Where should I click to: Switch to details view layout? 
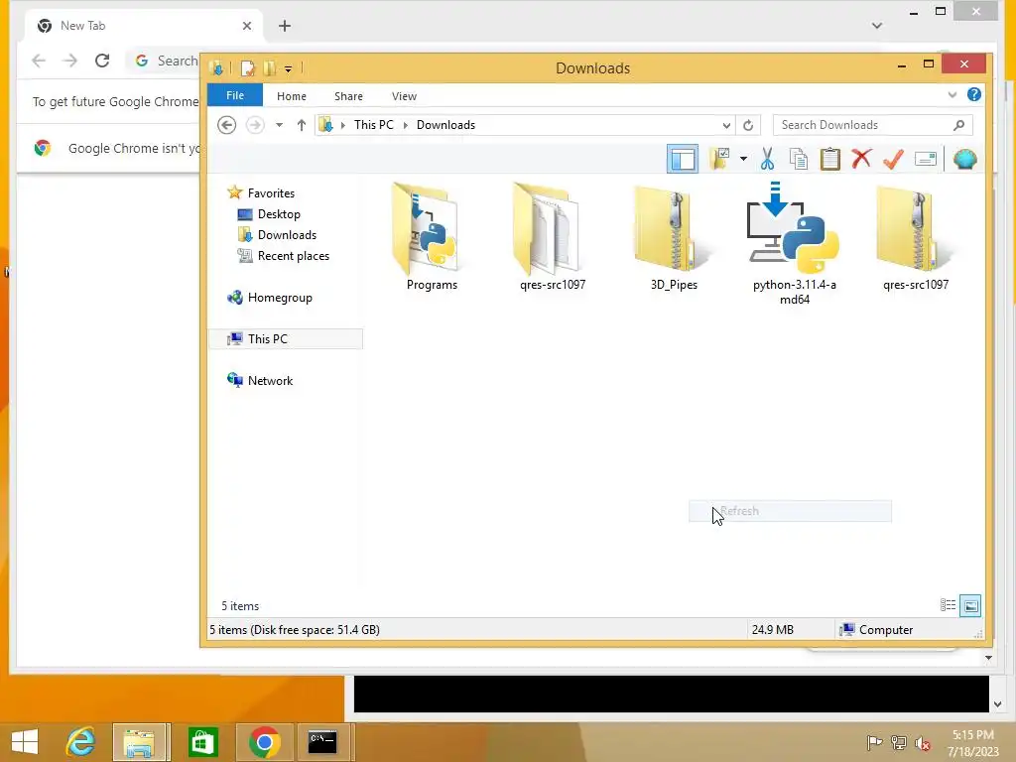pyautogui.click(x=948, y=605)
